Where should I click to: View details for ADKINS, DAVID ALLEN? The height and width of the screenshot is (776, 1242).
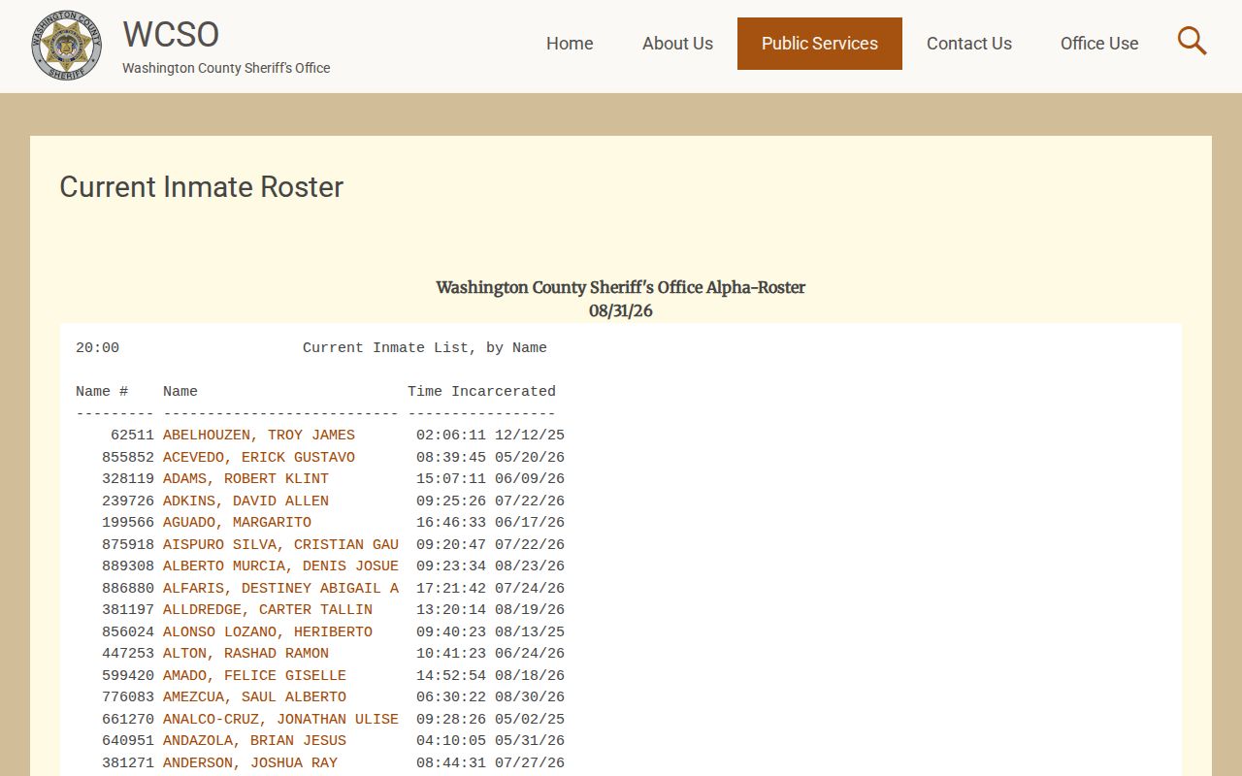(x=245, y=501)
